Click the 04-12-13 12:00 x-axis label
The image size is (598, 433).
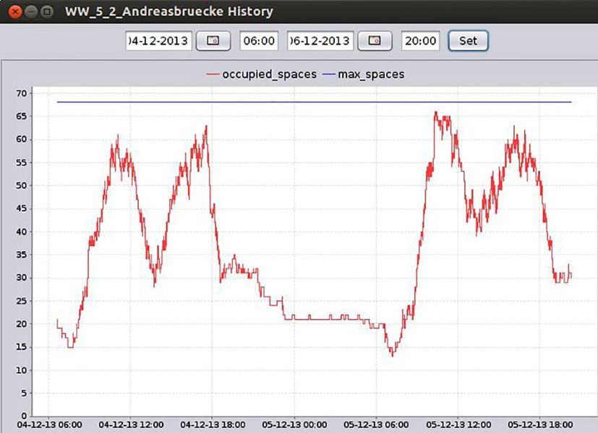click(131, 424)
